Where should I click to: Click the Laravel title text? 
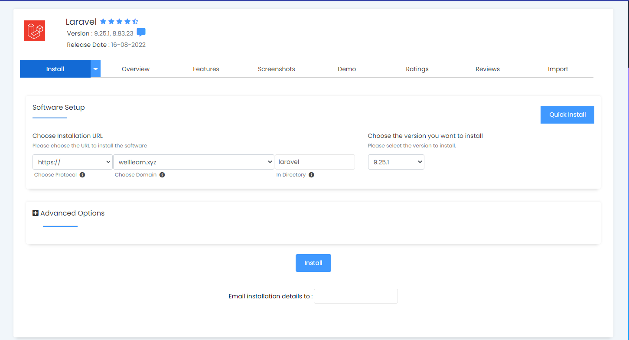click(81, 22)
